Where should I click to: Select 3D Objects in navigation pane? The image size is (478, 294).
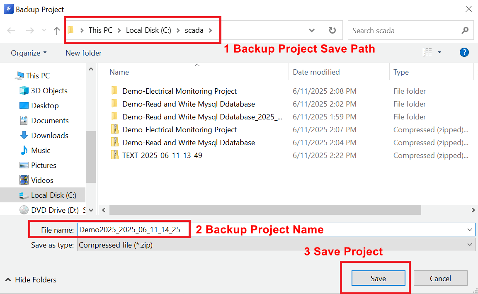click(x=43, y=90)
